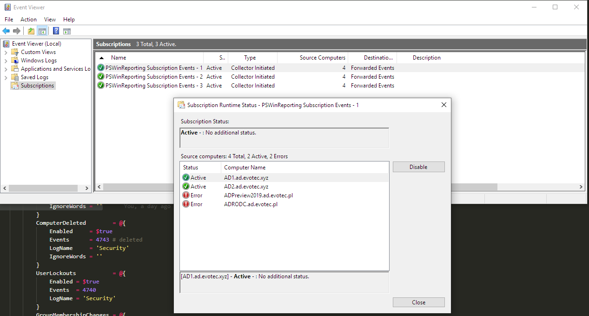Viewport: 589px width, 316px height.
Task: Toggle the console tree visibility toolbar icon
Action: 42,31
